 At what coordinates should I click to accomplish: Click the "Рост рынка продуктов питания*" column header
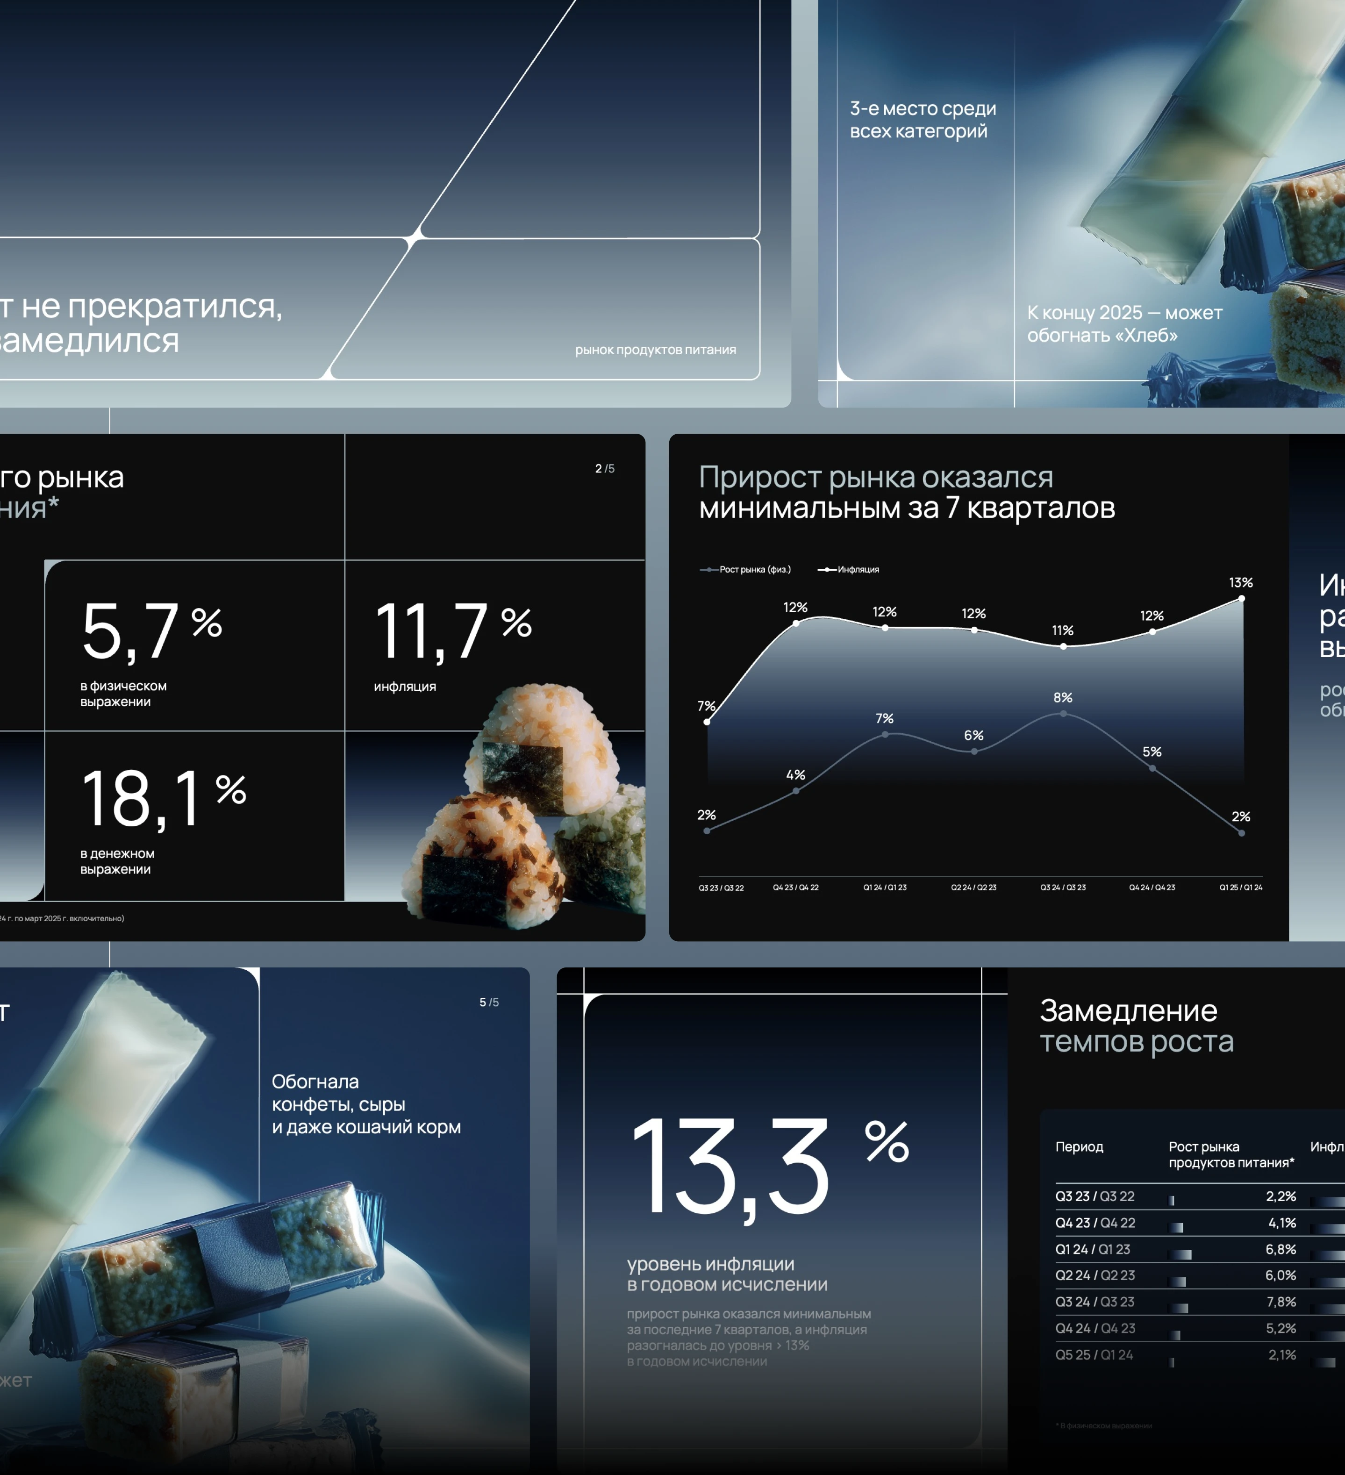point(1231,1154)
